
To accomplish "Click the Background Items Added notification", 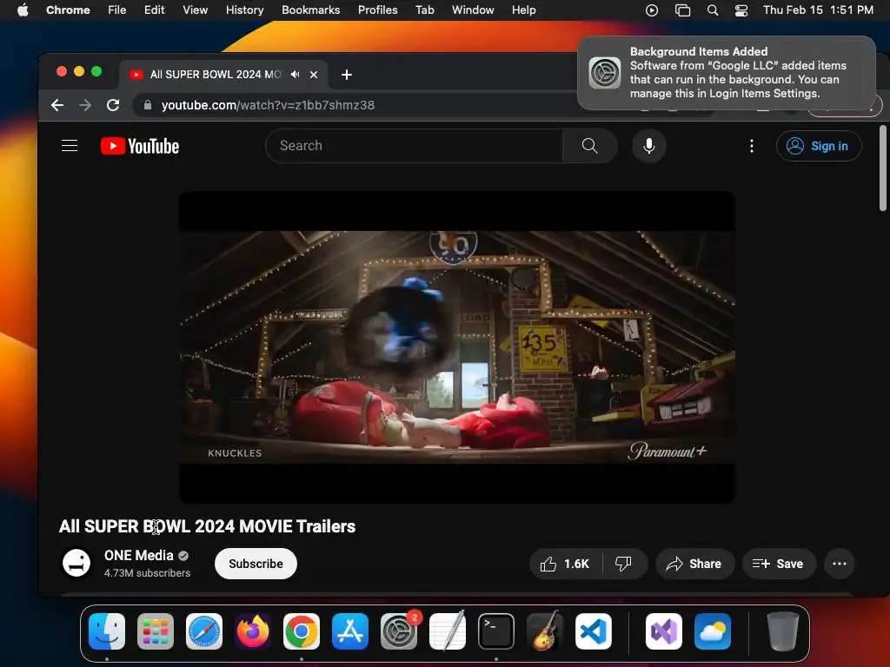I will (x=727, y=73).
